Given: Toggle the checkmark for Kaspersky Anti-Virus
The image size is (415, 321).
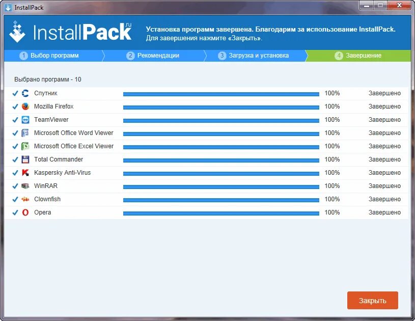Looking at the screenshot, I should pyautogui.click(x=15, y=173).
